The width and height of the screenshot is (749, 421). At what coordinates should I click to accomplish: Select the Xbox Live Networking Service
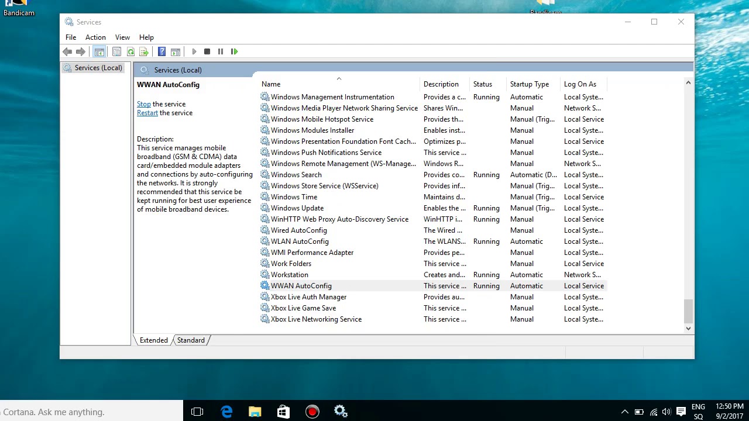(x=433, y=319)
